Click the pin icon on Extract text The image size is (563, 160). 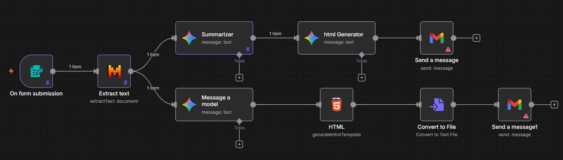pos(125,83)
